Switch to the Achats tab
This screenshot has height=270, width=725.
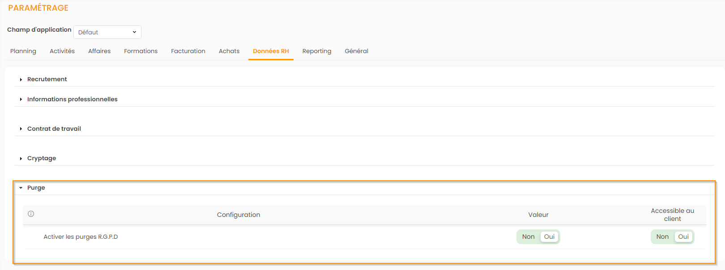pyautogui.click(x=229, y=51)
